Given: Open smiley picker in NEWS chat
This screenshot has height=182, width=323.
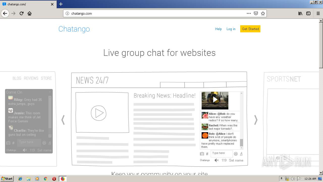Looking at the screenshot, I should 236,154.
